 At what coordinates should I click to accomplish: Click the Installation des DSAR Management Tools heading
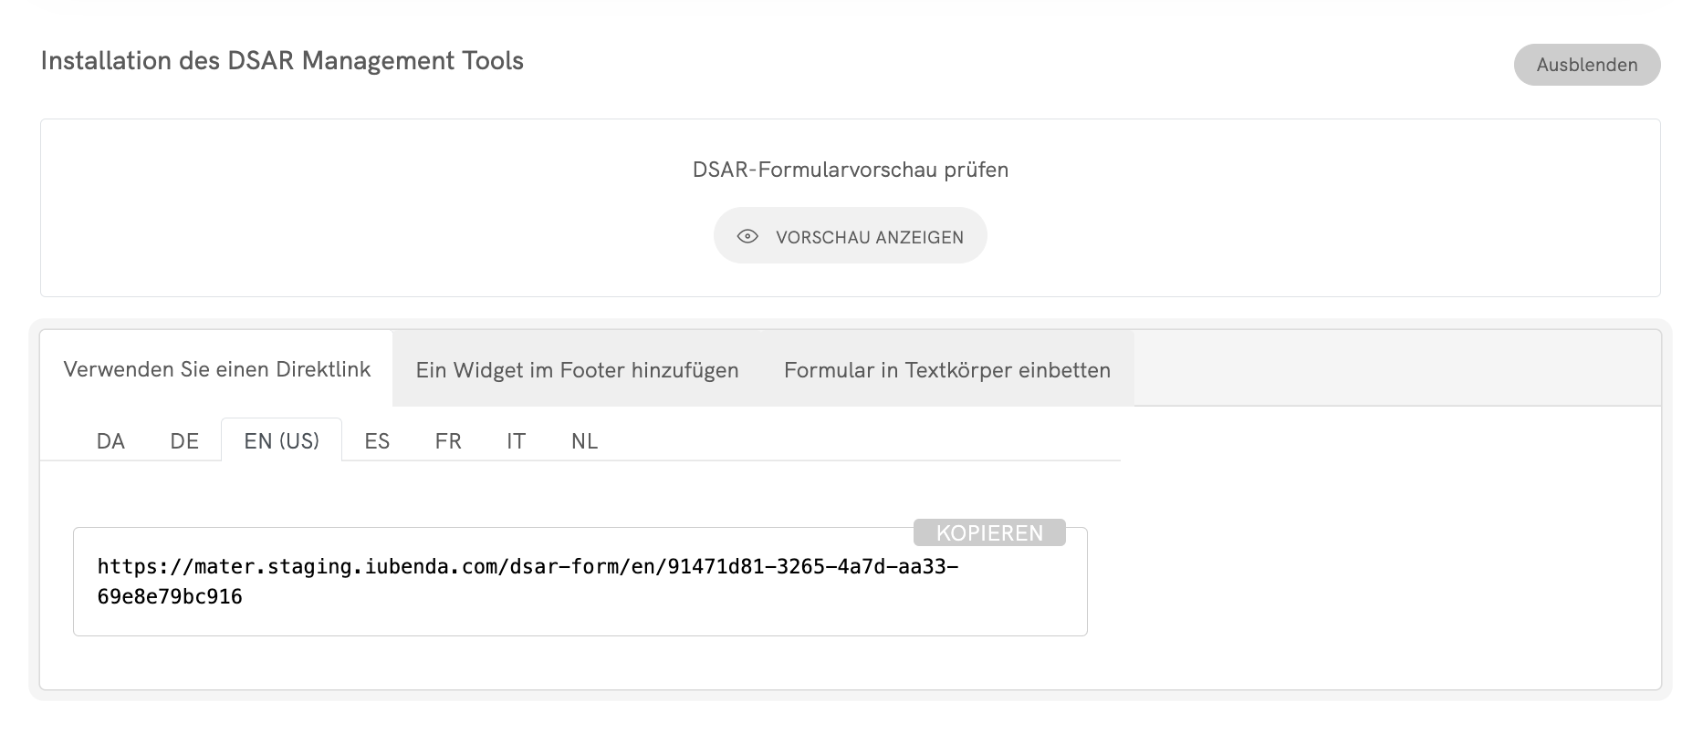tap(282, 61)
